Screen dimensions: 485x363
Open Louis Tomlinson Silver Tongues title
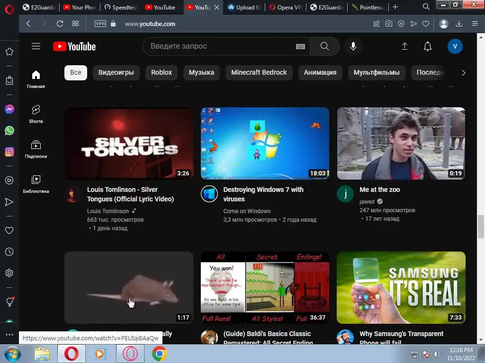pos(130,194)
